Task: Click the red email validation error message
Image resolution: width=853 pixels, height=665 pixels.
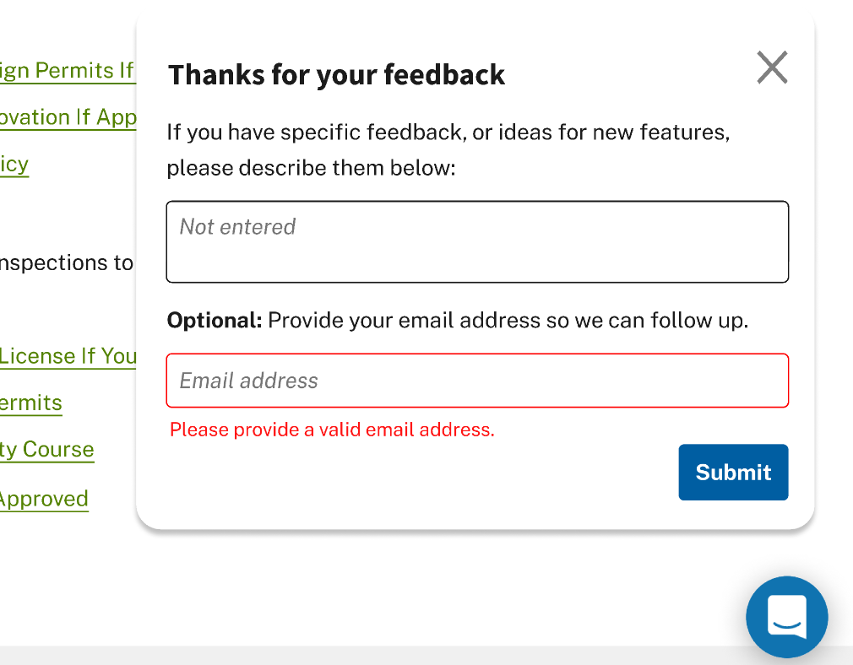Action: [332, 429]
